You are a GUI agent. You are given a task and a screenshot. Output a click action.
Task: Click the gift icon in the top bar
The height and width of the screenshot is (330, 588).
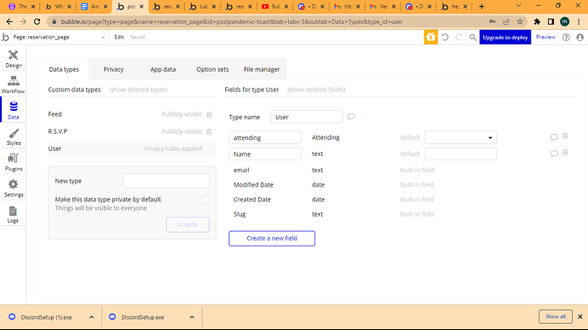coord(430,38)
